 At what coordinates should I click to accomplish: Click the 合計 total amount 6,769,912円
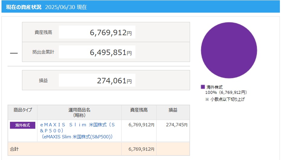coord(141,149)
